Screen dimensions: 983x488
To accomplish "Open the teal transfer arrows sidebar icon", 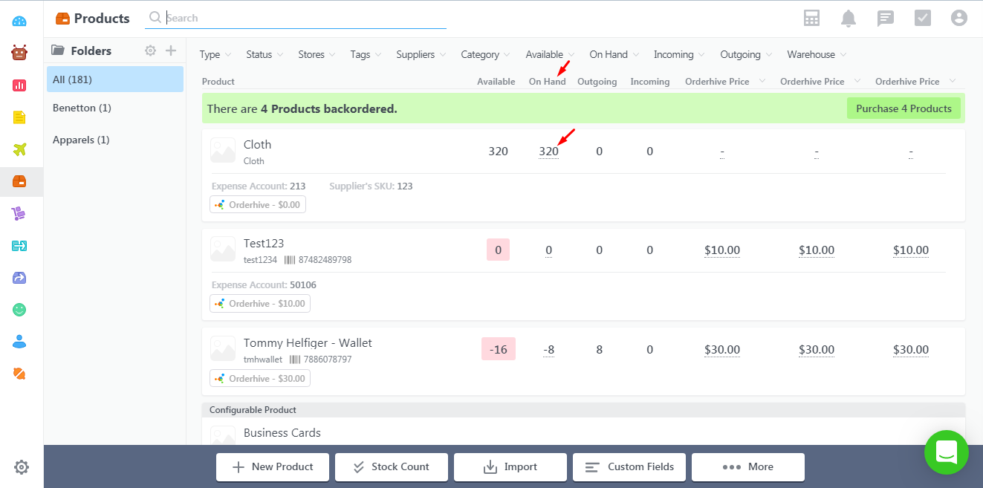I will tap(20, 245).
